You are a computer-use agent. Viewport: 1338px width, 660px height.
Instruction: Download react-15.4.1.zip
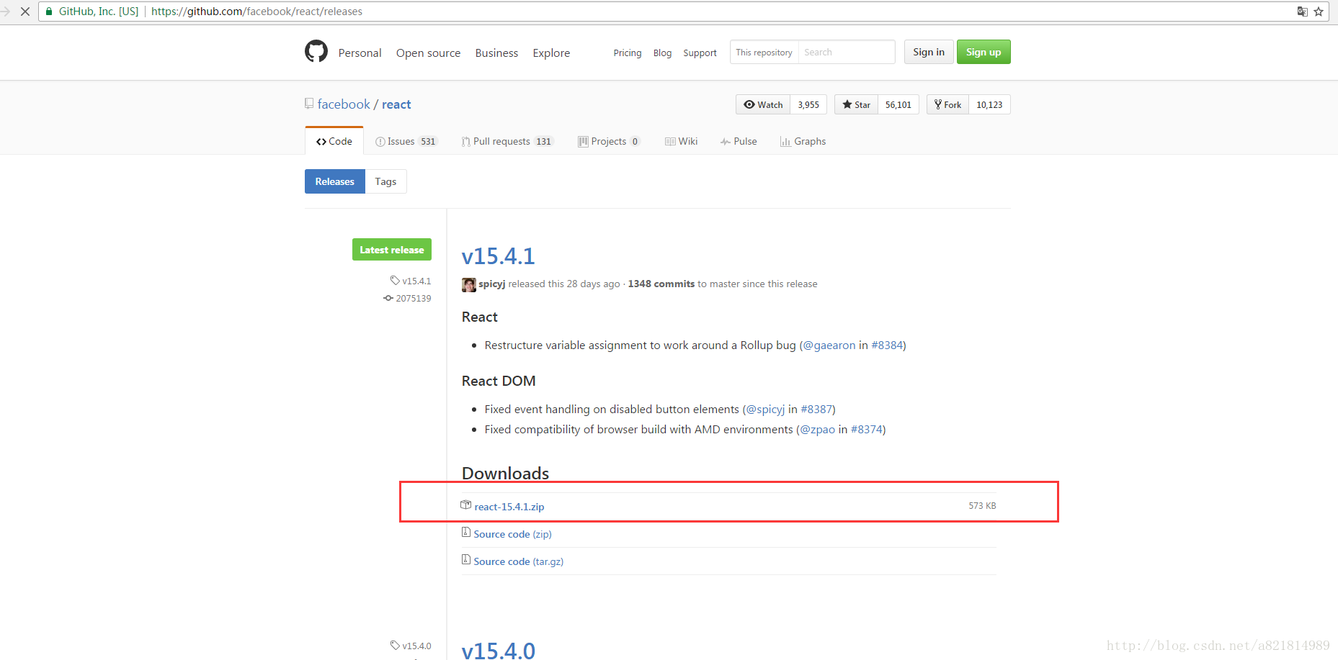509,507
